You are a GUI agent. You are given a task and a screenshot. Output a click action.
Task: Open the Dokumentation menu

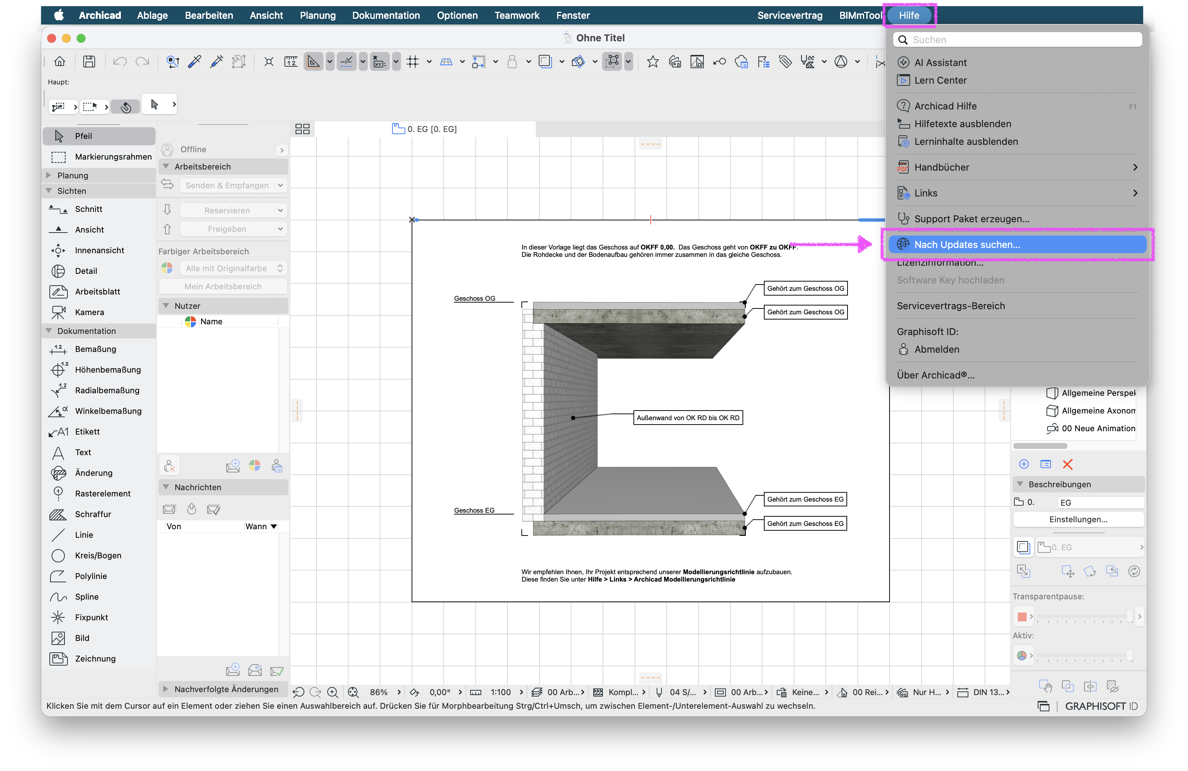point(386,15)
